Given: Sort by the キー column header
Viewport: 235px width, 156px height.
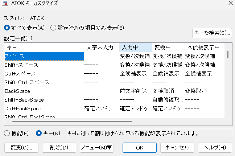Looking at the screenshot, I should (x=44, y=48).
